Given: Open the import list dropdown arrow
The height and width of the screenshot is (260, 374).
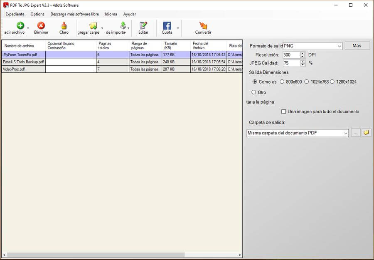Looking at the screenshot, I should point(128,28).
